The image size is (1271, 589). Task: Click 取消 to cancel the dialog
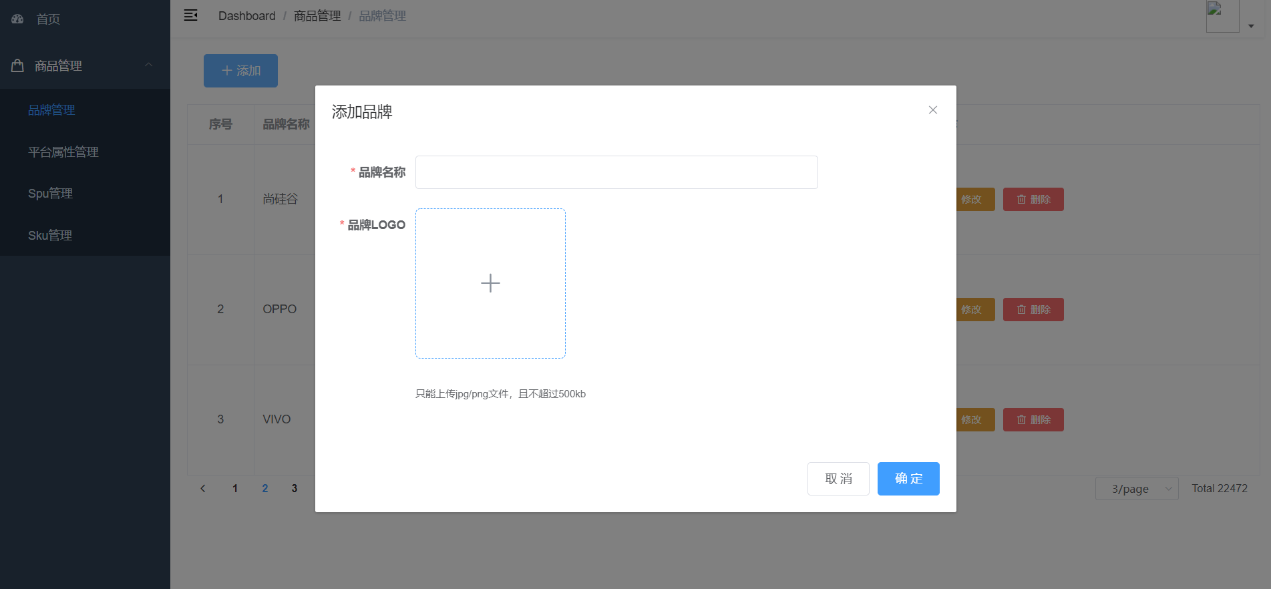click(838, 479)
